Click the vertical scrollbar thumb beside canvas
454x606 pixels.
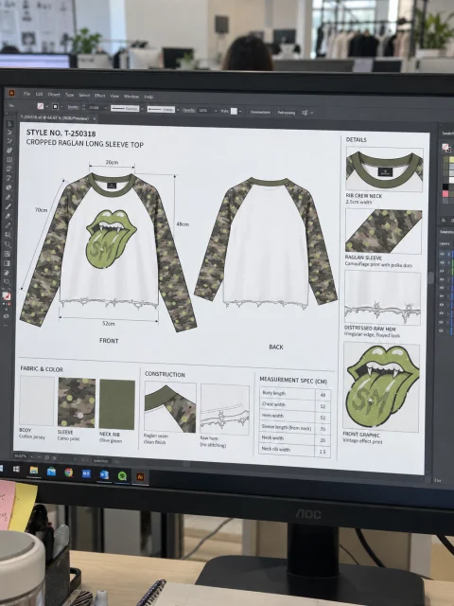tap(430, 277)
